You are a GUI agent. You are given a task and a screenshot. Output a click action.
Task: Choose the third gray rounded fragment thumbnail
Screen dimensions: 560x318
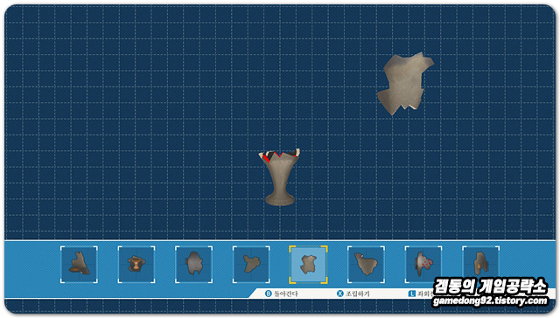tap(194, 264)
